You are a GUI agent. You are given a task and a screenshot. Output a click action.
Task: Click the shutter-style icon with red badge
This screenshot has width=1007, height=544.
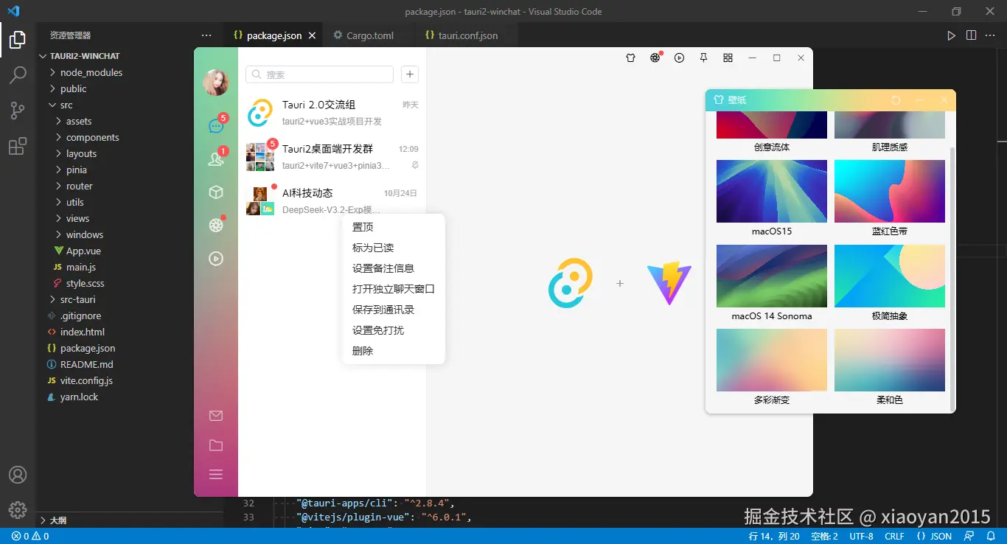pos(655,57)
